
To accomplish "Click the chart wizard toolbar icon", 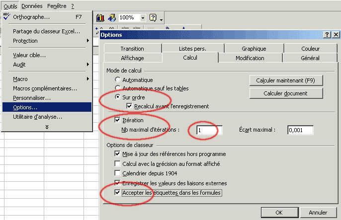I will pyautogui.click(x=100, y=18).
